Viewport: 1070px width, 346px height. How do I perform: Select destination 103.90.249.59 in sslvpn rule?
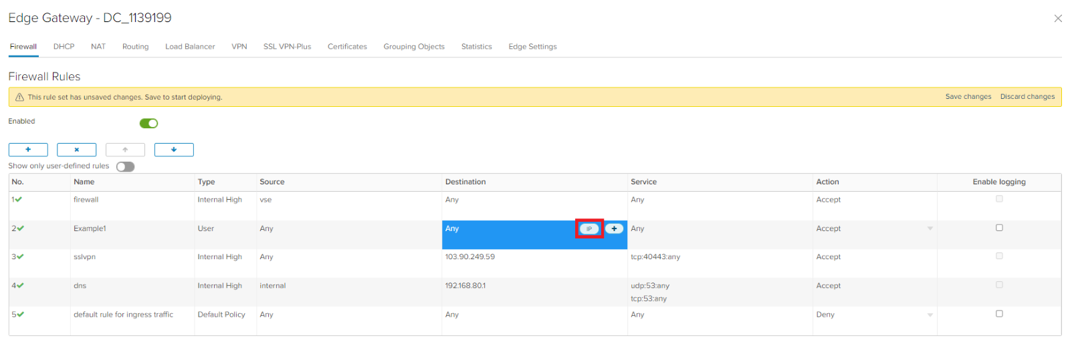click(470, 256)
